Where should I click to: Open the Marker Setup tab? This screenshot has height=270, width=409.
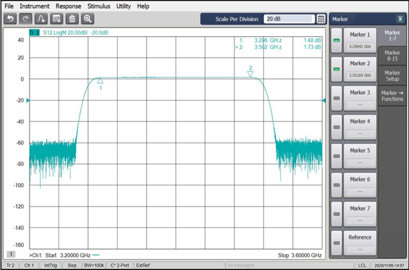[392, 76]
